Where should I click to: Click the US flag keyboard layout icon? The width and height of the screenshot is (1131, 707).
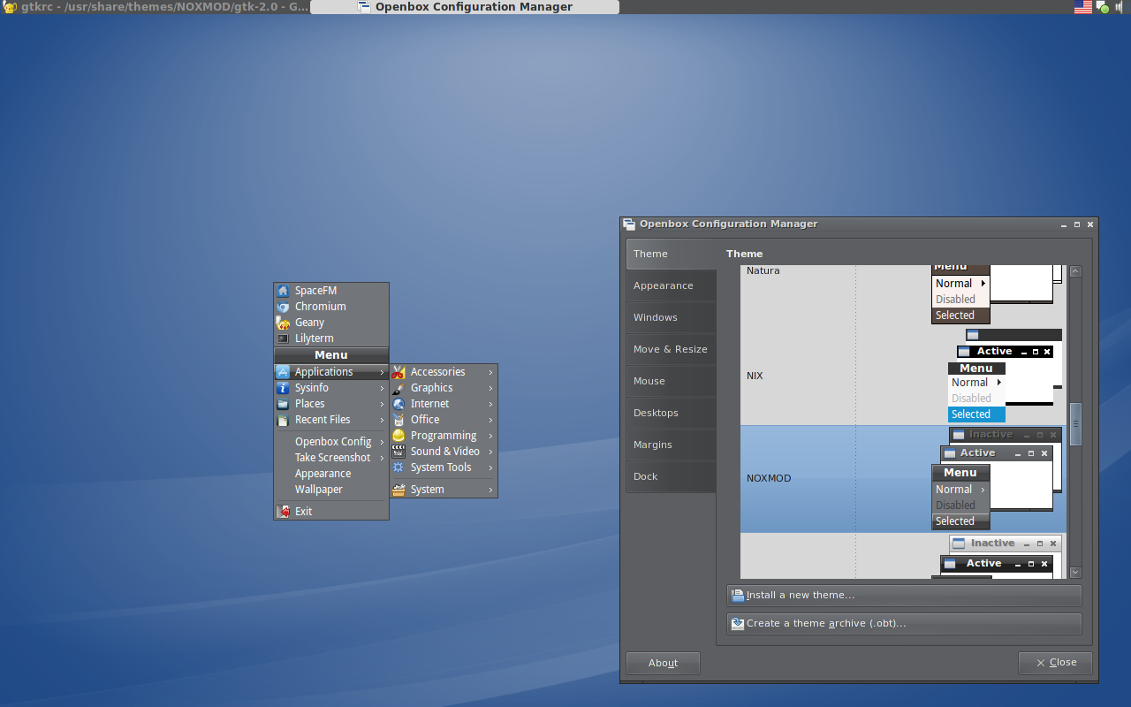tap(1082, 7)
